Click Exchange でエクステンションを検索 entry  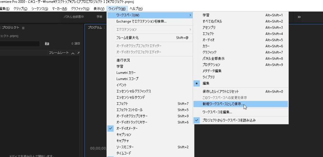tap(141, 21)
